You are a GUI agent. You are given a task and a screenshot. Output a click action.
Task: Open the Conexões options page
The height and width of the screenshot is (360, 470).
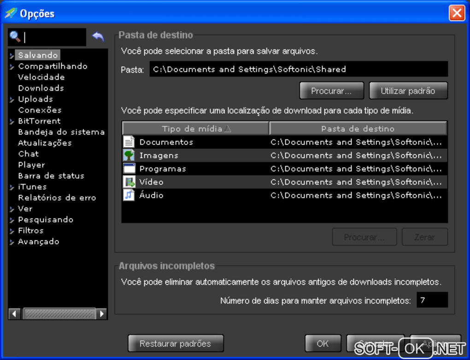pos(40,110)
